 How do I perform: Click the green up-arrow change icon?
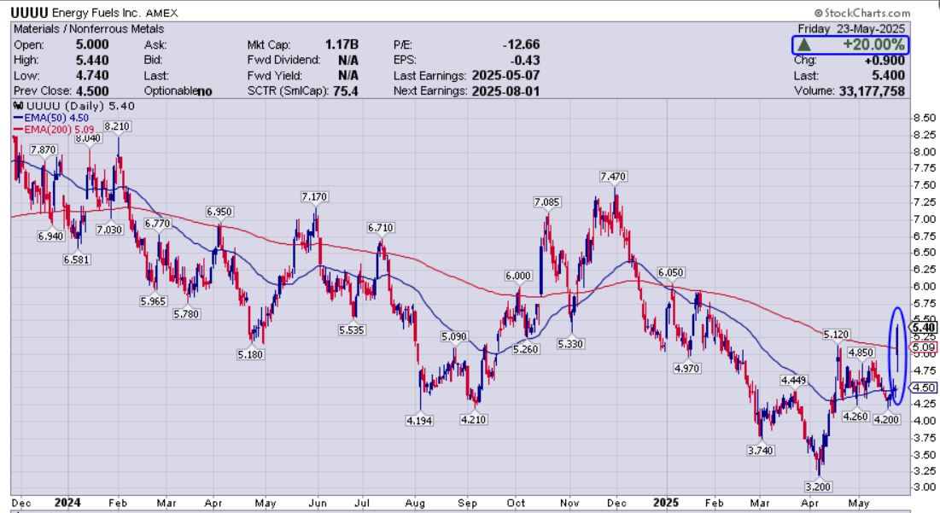[x=804, y=44]
